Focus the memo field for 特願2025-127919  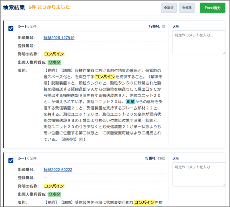point(199,42)
